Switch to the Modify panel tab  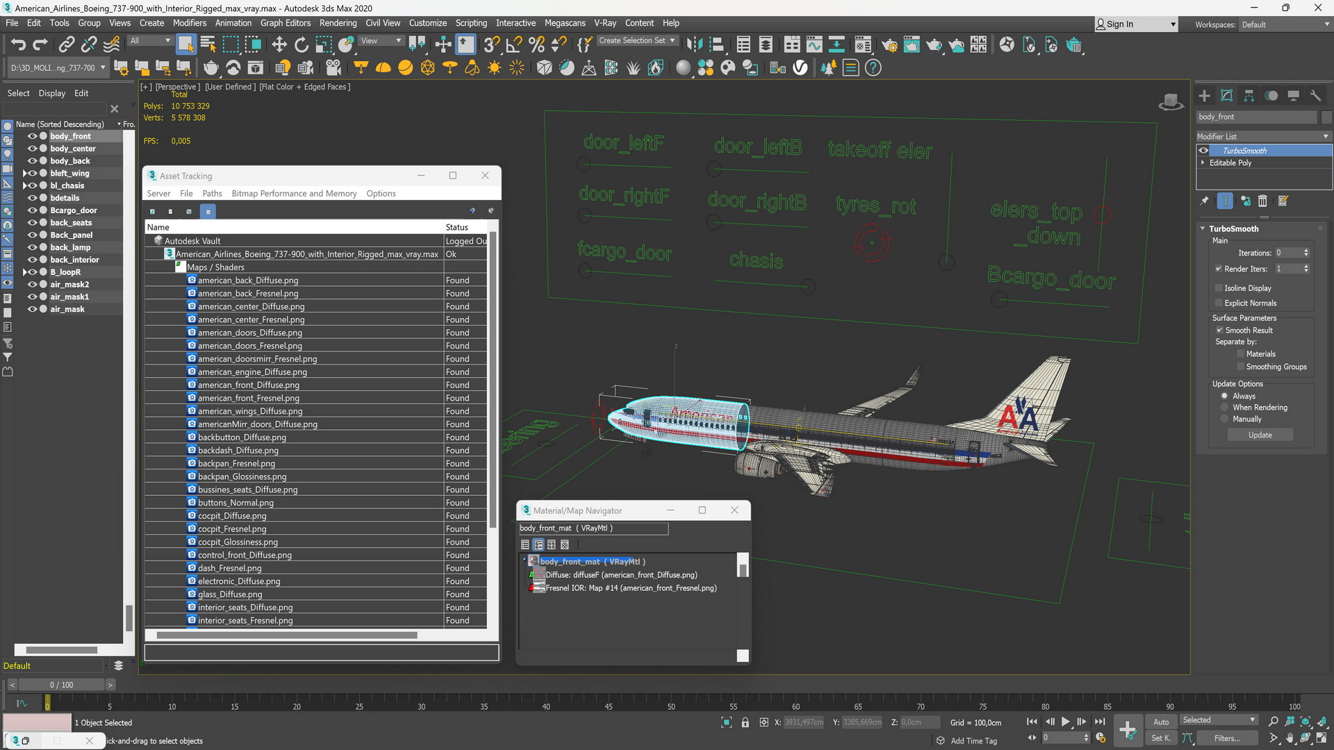1227,96
